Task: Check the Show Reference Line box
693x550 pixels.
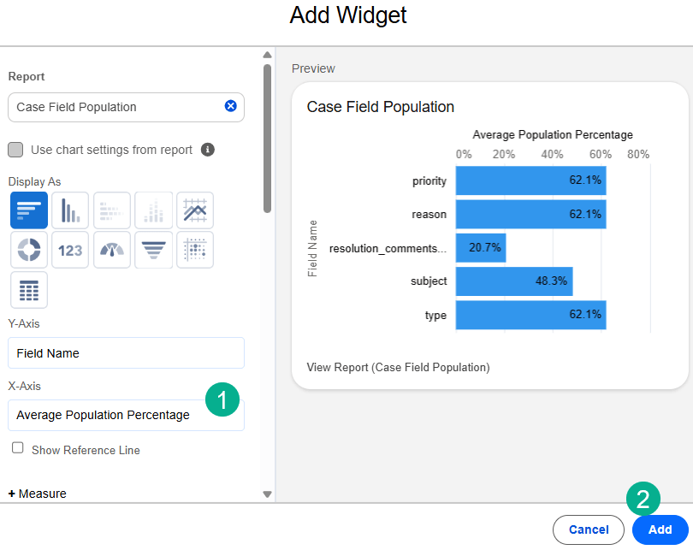Action: click(x=18, y=448)
